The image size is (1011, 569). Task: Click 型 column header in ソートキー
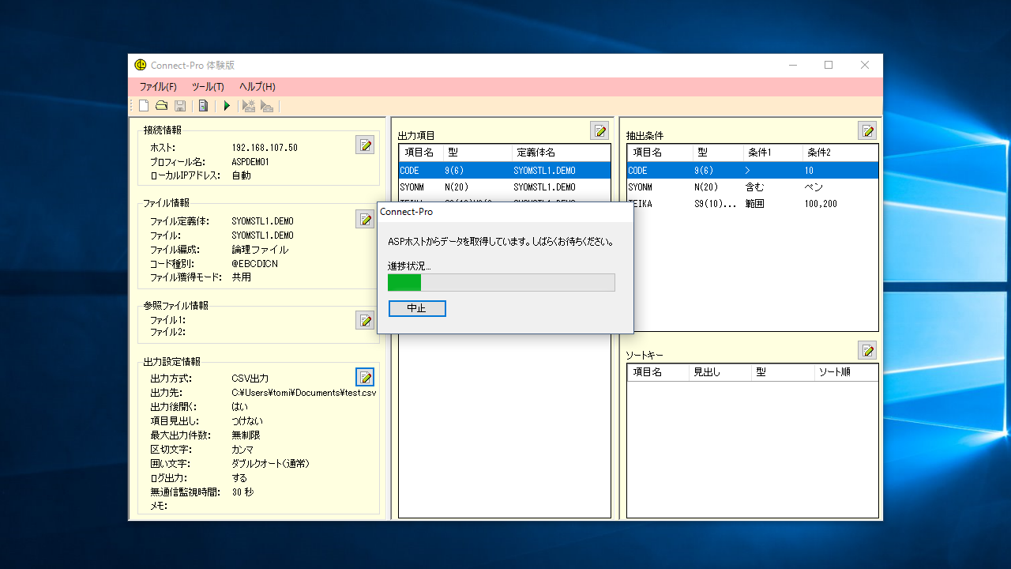(x=783, y=372)
